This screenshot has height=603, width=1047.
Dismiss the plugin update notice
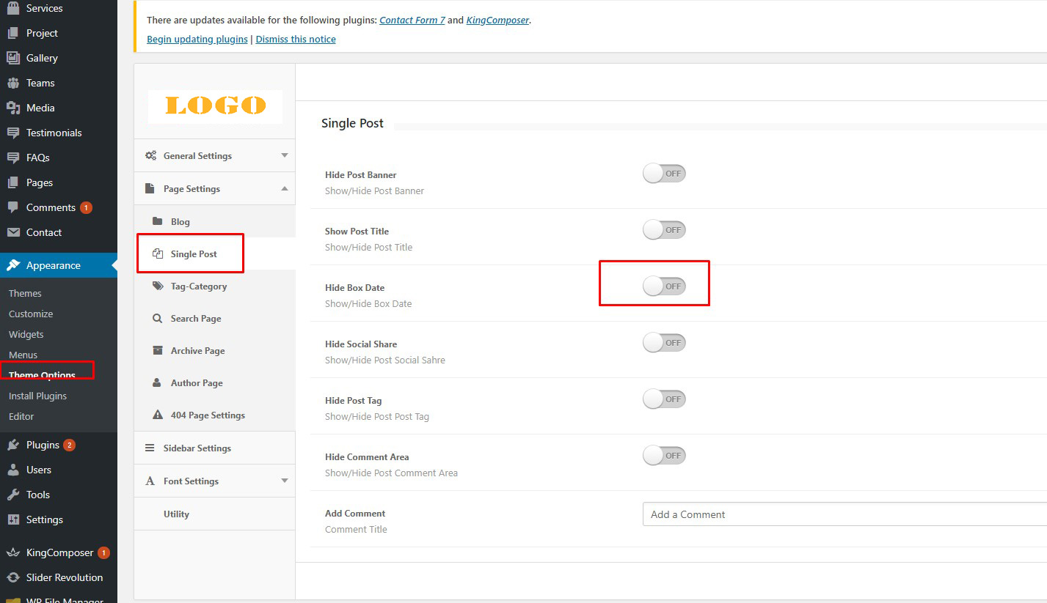click(x=296, y=40)
